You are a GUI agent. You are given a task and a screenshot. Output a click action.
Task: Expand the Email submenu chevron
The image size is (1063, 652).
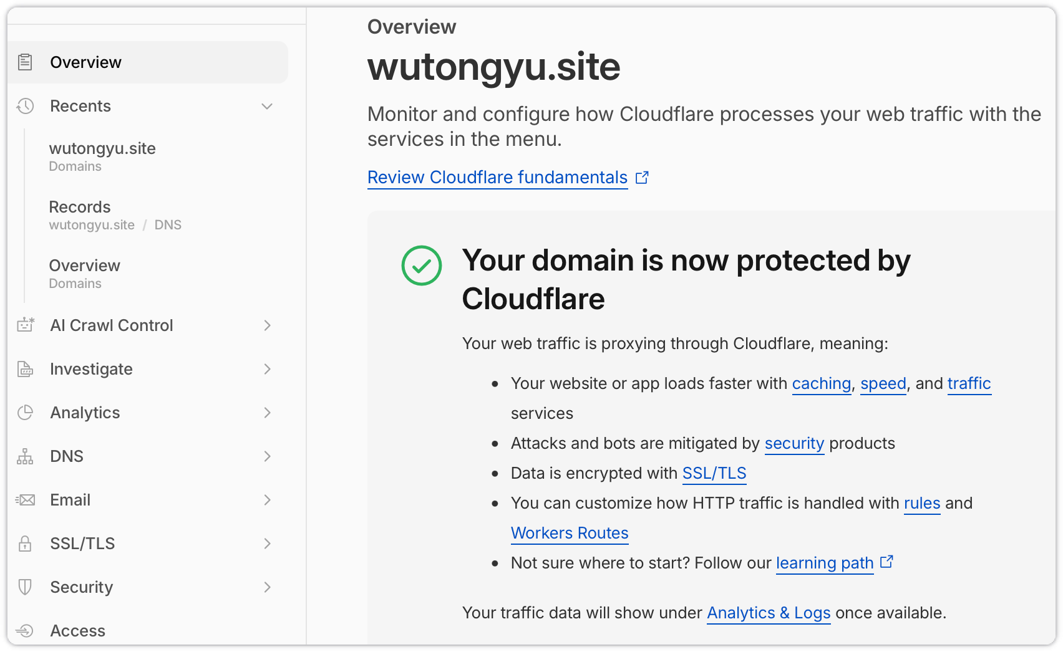click(267, 500)
